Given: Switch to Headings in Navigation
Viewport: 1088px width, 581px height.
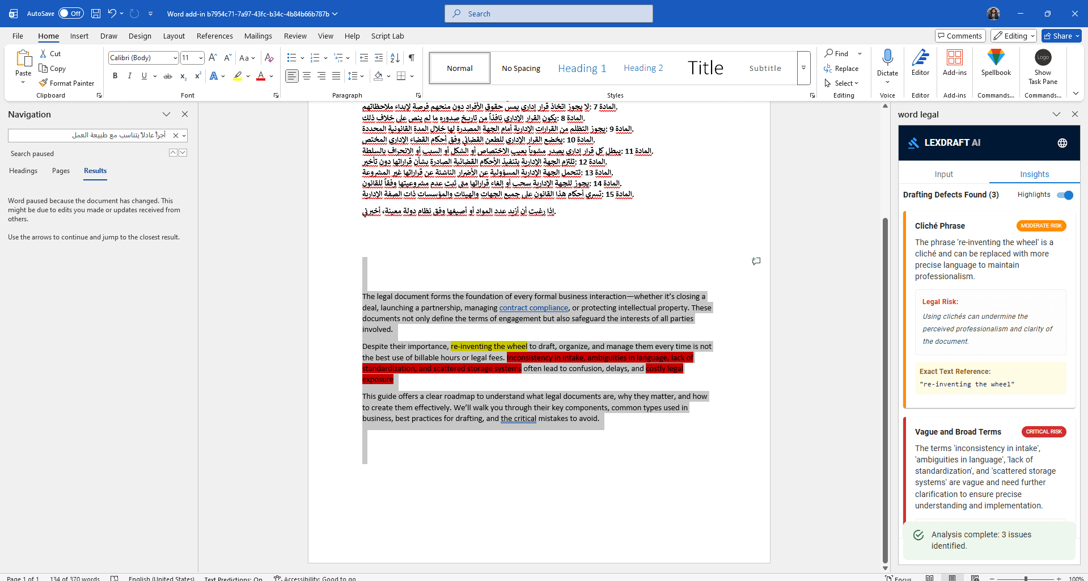Looking at the screenshot, I should coord(23,171).
